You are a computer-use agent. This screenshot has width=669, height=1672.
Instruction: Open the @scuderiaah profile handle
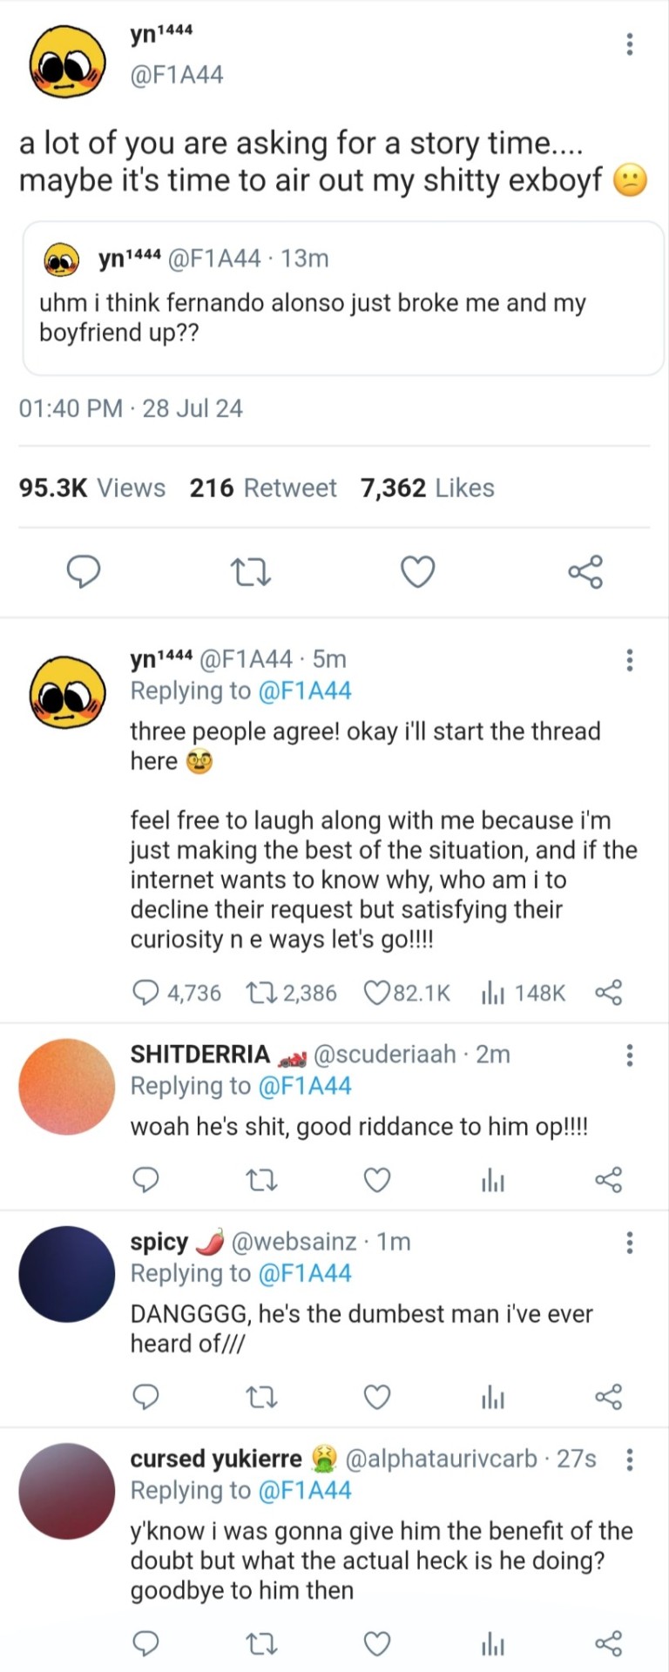[x=383, y=1054]
